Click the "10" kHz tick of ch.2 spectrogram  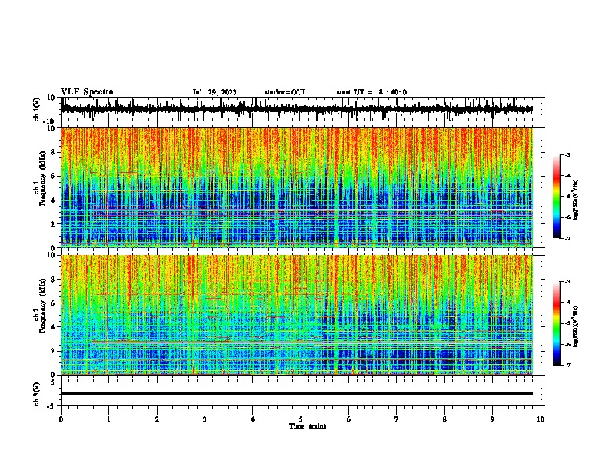click(x=52, y=255)
